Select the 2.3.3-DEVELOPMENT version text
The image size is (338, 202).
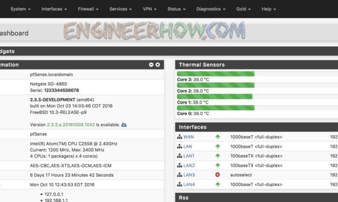point(52,100)
